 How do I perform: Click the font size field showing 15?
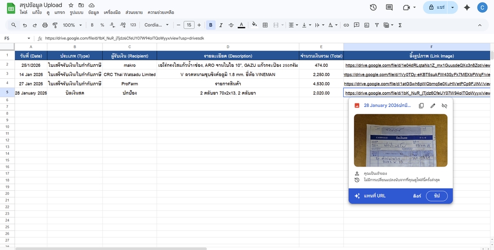pos(189,25)
